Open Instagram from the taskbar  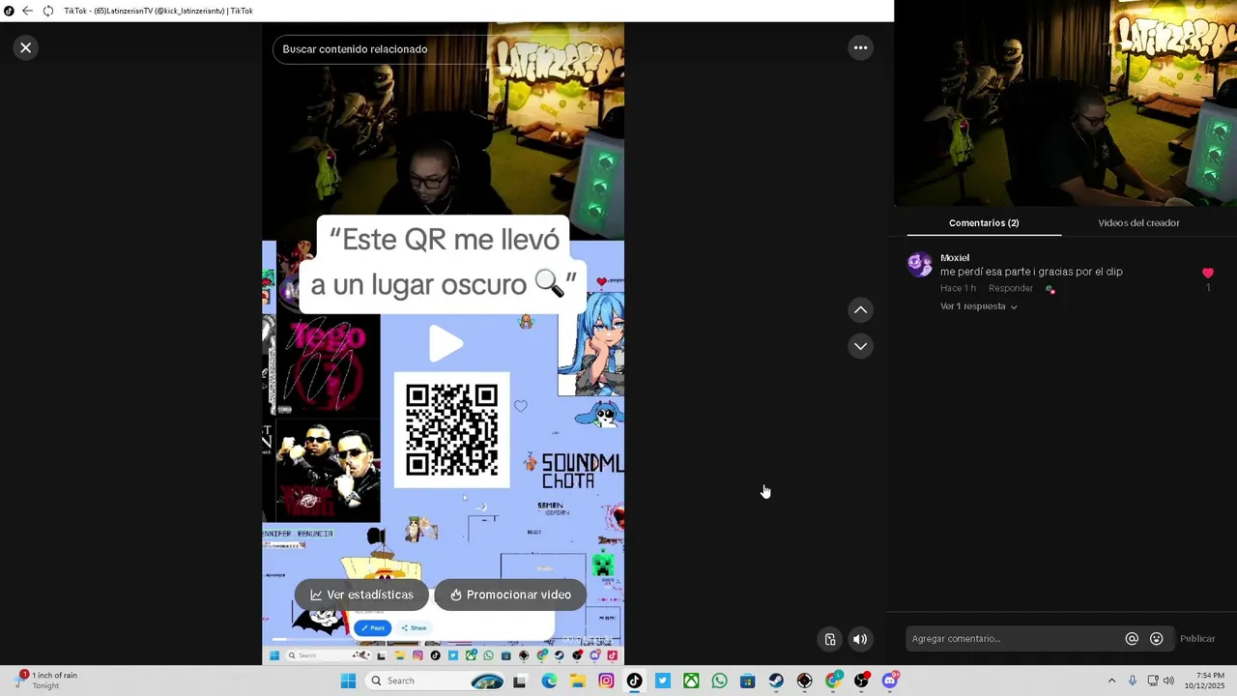[x=606, y=681]
